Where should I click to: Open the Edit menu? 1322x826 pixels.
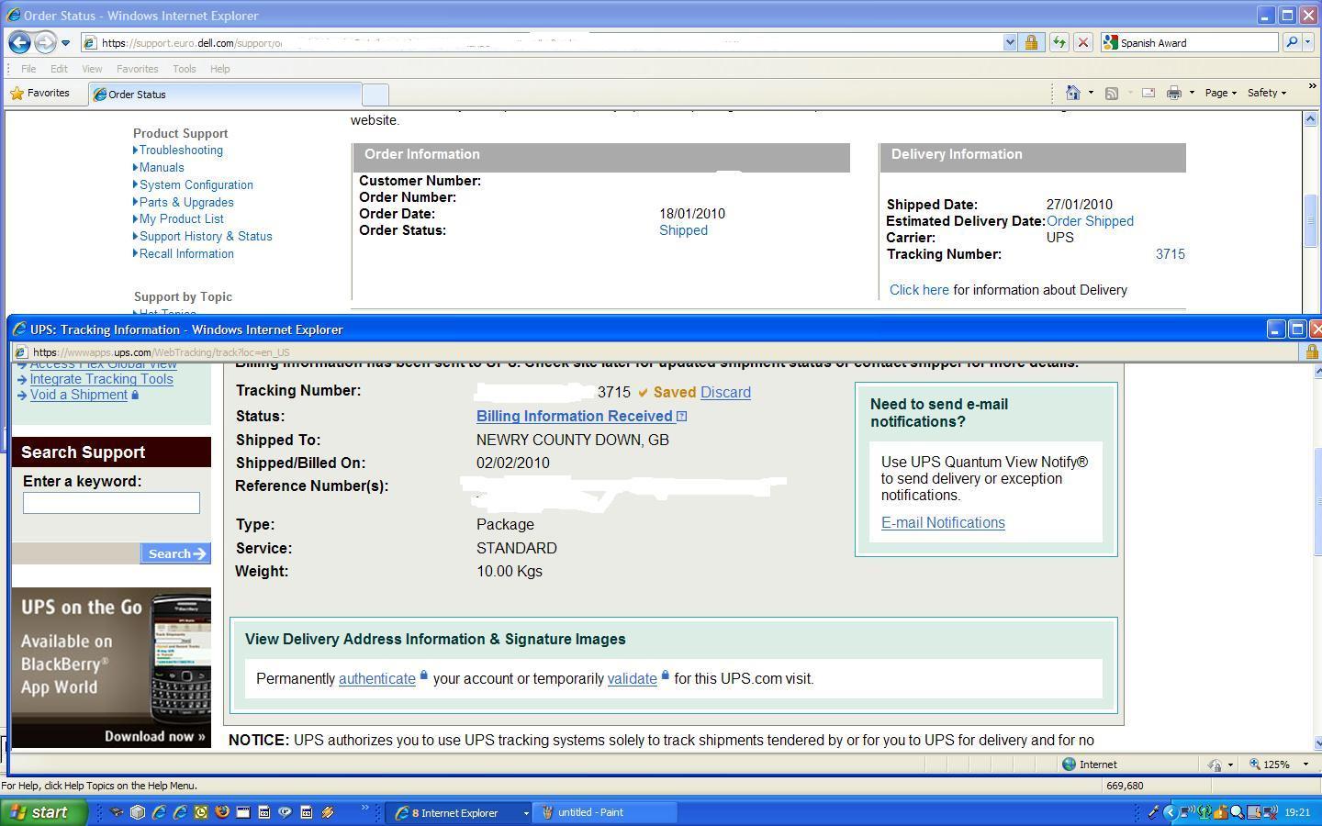[59, 69]
